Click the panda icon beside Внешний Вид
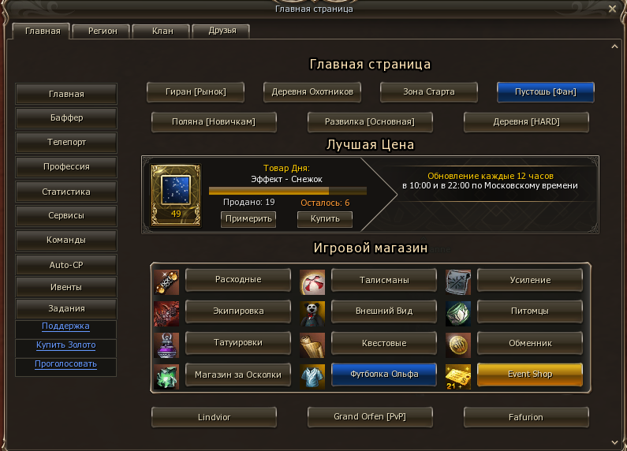The height and width of the screenshot is (451, 627). (x=312, y=314)
